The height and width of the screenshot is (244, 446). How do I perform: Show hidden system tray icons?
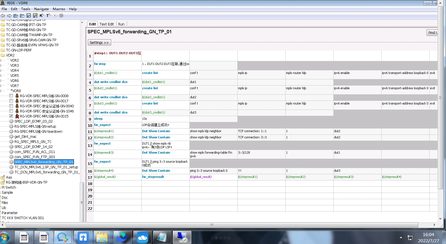click(401, 238)
